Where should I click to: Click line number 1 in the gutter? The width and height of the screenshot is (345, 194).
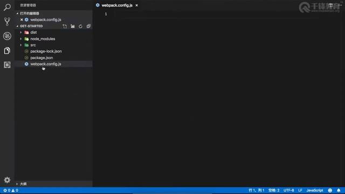point(106,14)
